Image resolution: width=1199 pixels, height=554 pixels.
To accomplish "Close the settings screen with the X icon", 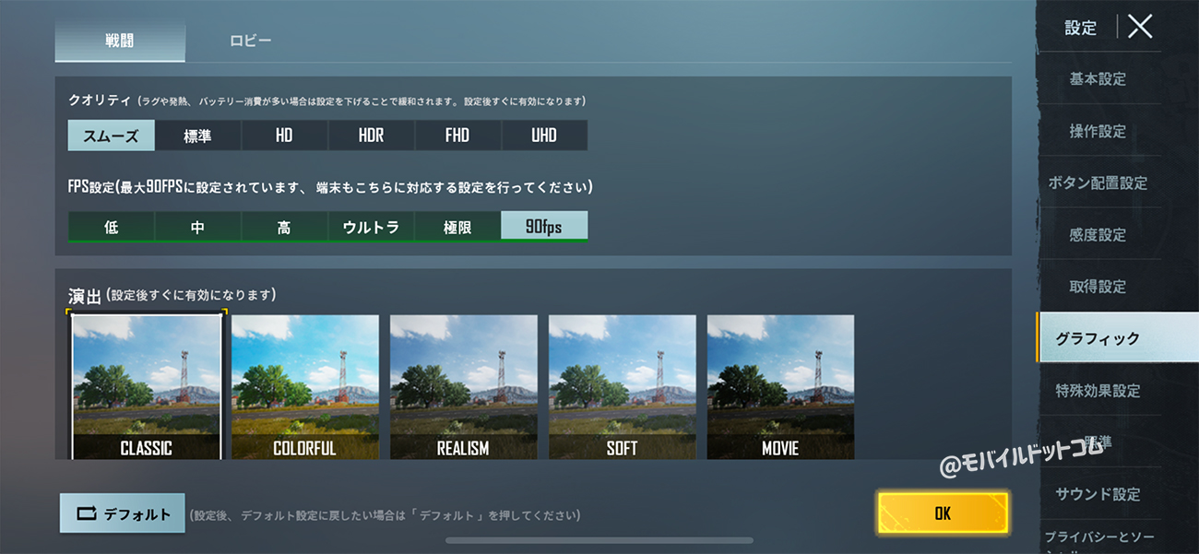I will (1140, 27).
